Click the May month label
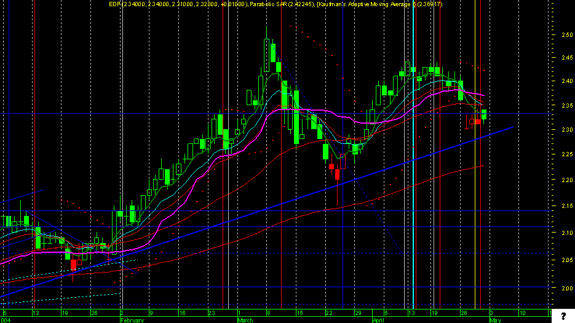 tap(496, 320)
